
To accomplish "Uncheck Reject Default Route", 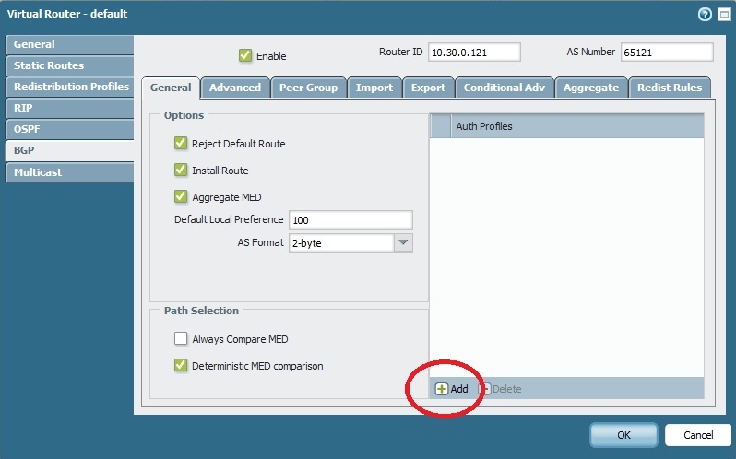I will tap(181, 143).
